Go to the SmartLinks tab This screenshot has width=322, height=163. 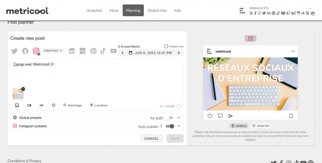tap(157, 10)
